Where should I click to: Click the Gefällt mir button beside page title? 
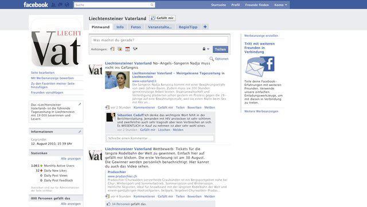tap(162, 18)
